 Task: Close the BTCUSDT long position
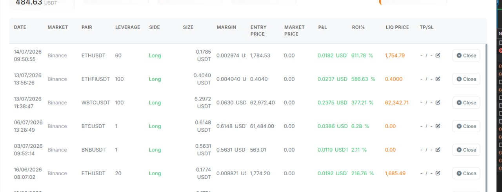tap(466, 126)
